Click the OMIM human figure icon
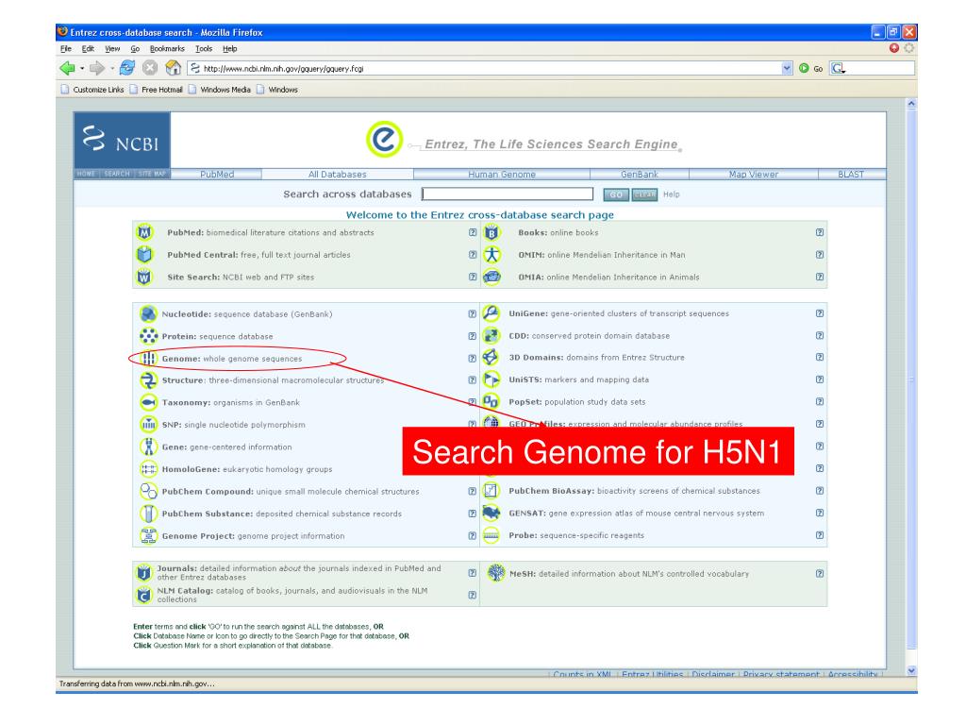The height and width of the screenshot is (725, 966). (491, 255)
